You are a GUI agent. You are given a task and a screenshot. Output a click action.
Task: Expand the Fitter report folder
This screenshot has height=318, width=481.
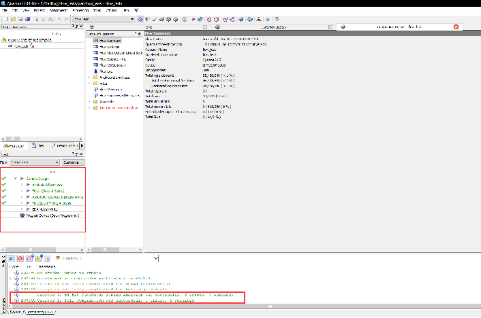[x=89, y=84]
